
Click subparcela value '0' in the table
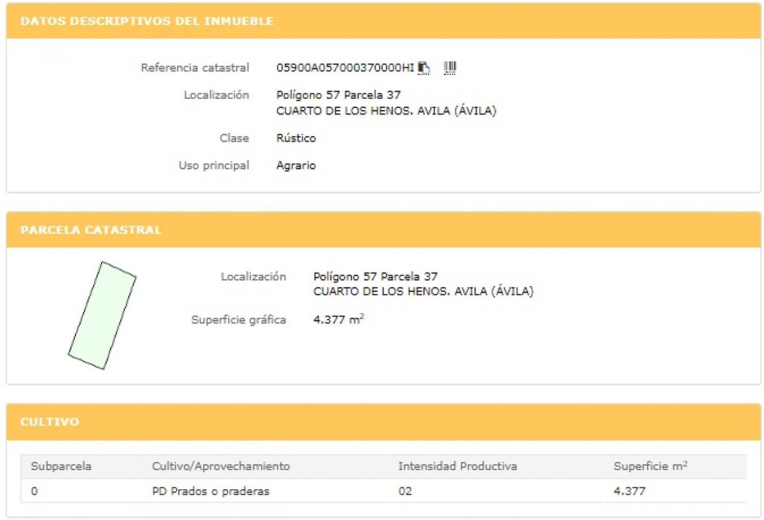click(34, 491)
